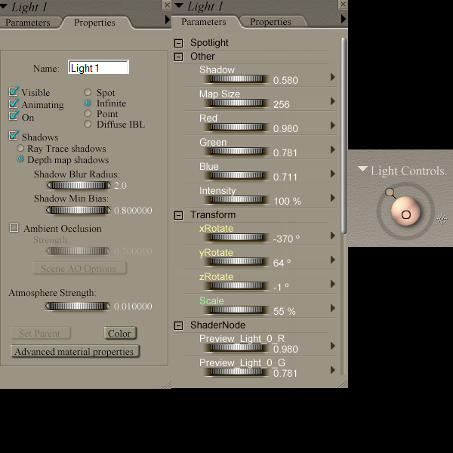Select the Infinite light type
The height and width of the screenshot is (453, 453).
[x=88, y=103]
